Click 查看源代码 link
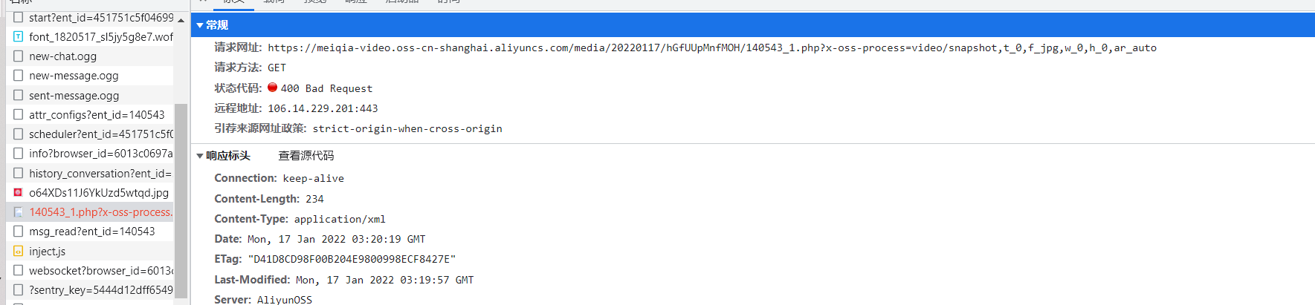The height and width of the screenshot is (305, 1315). click(x=306, y=156)
